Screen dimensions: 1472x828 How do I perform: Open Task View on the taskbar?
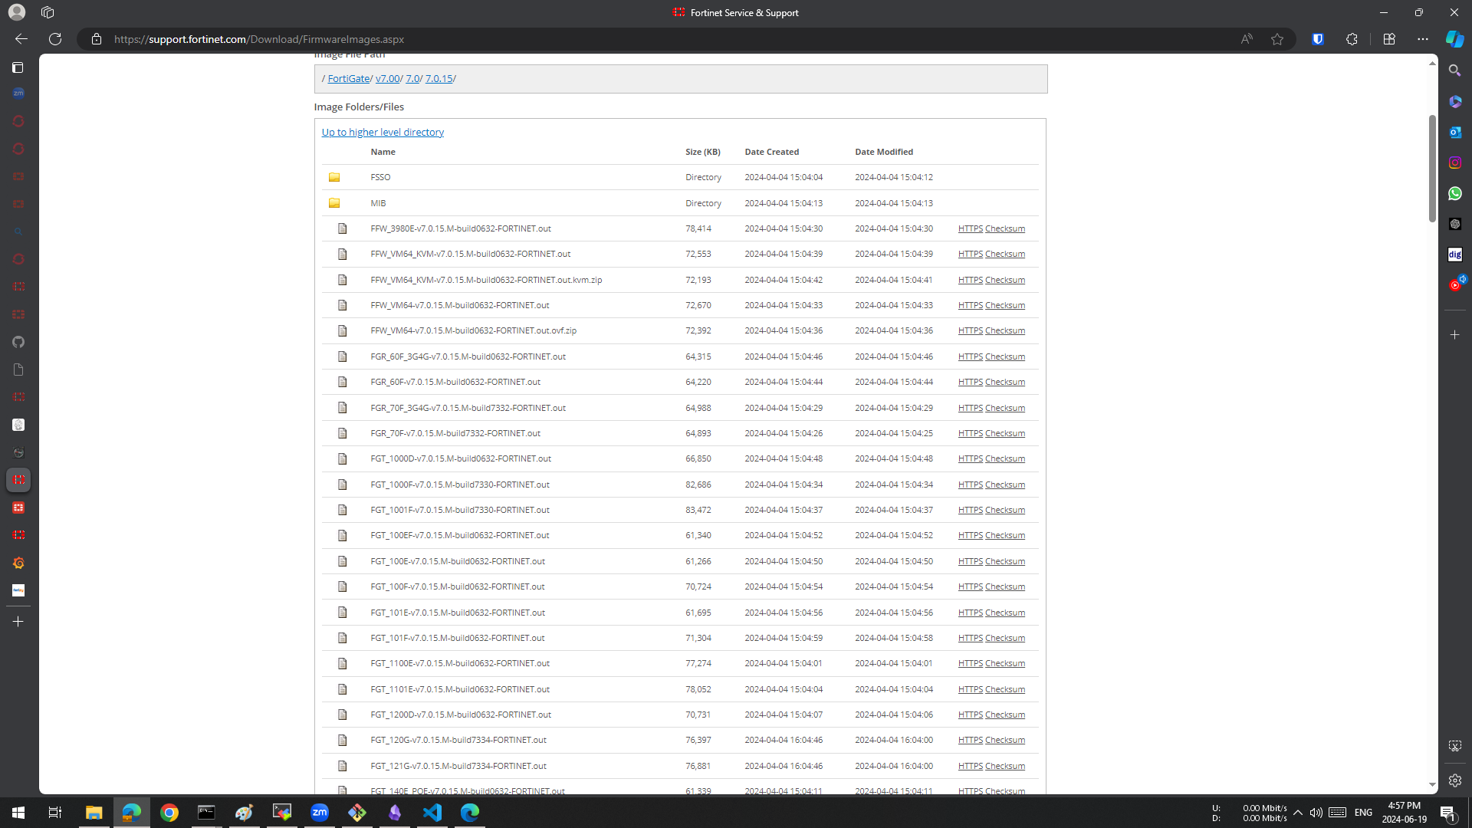tap(55, 812)
